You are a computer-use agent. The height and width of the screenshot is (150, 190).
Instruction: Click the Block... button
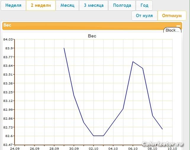click(x=172, y=30)
